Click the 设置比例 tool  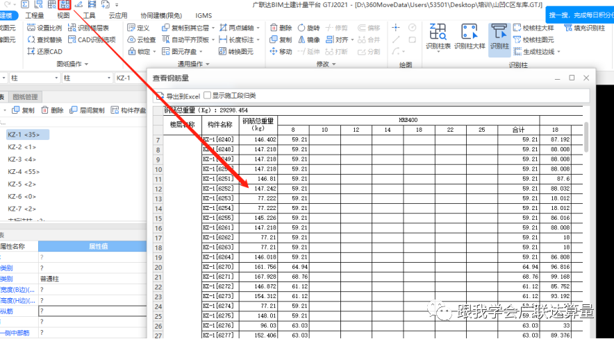(44, 28)
